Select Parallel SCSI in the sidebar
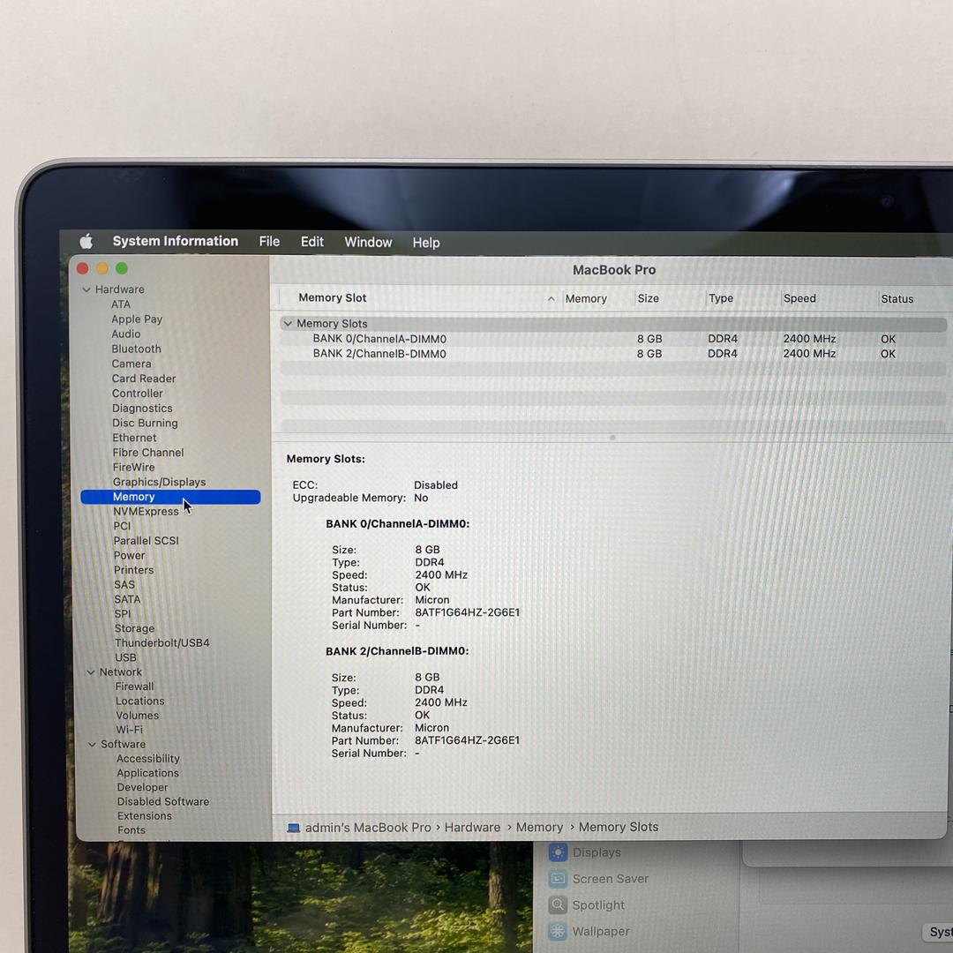Screen dimensions: 953x953 146,541
